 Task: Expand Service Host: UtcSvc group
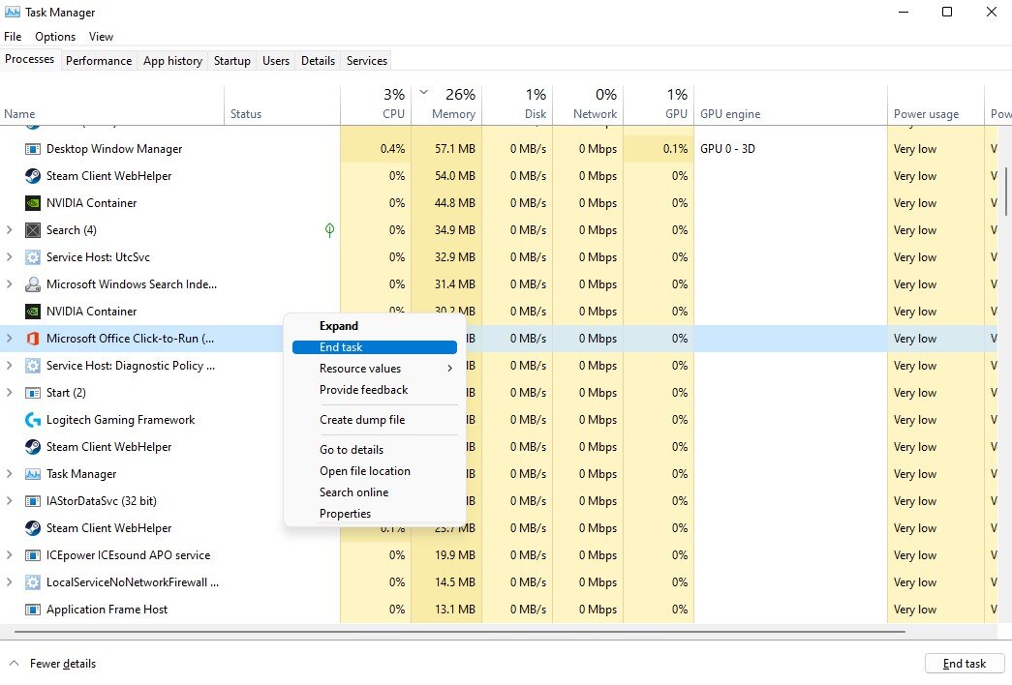pyautogui.click(x=10, y=257)
